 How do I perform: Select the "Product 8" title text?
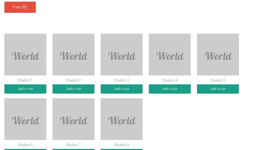[122, 145]
